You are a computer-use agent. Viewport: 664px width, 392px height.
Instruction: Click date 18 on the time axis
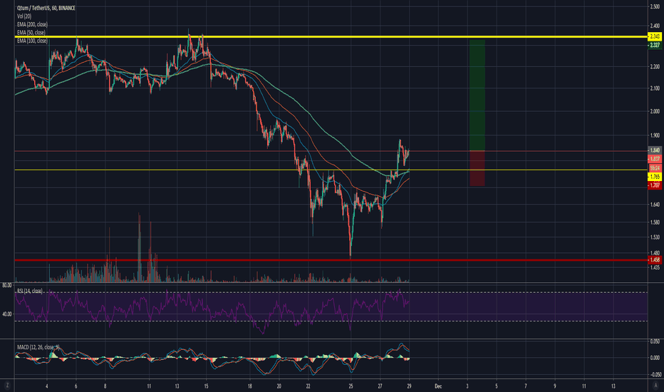pos(250,386)
